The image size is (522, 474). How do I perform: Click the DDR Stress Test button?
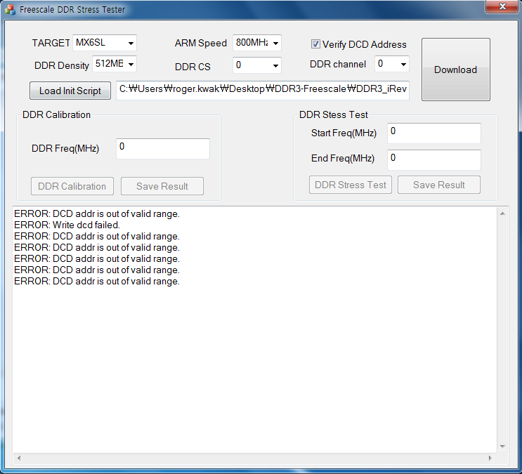(x=350, y=185)
